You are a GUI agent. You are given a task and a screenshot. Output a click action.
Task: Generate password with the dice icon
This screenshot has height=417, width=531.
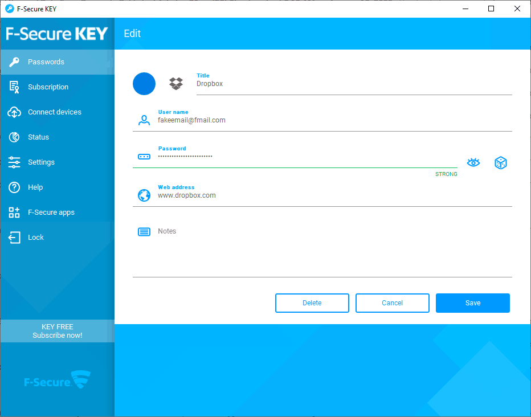click(501, 163)
